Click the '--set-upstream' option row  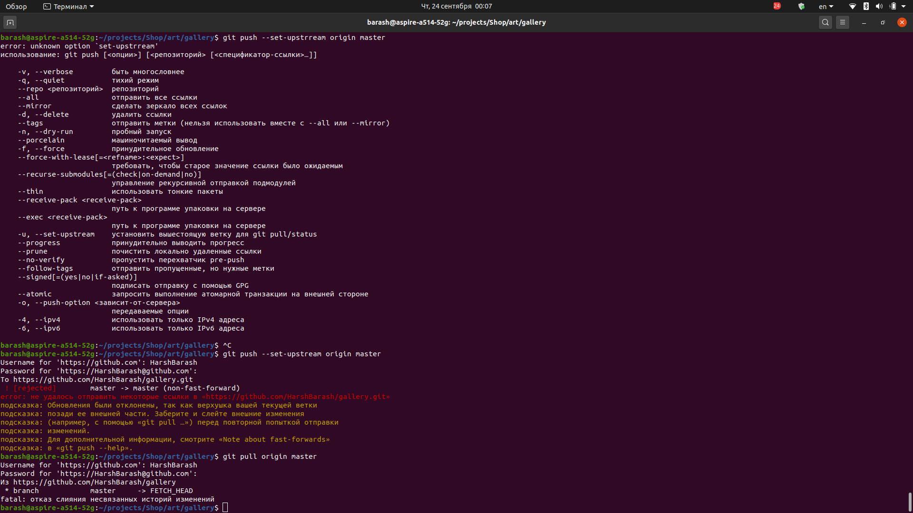coord(167,234)
